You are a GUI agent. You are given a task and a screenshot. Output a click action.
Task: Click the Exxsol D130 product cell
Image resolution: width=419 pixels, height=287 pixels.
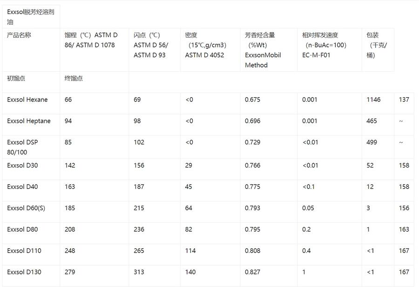[24, 272]
